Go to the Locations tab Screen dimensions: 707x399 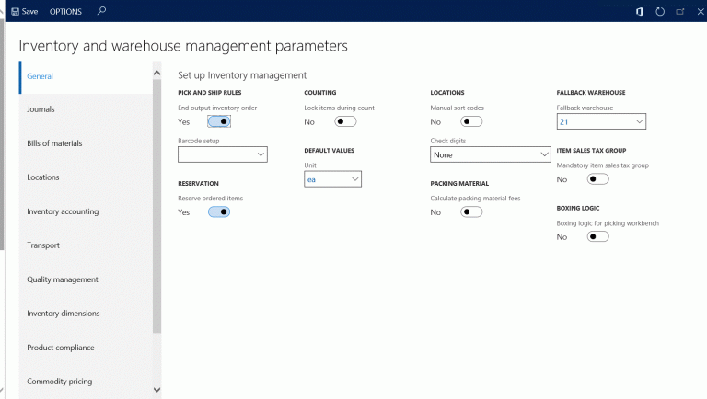coord(86,177)
